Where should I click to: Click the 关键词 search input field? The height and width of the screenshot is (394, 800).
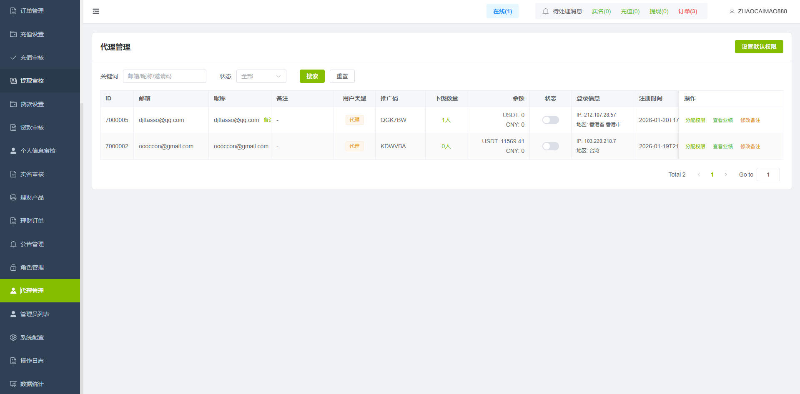pyautogui.click(x=164, y=76)
